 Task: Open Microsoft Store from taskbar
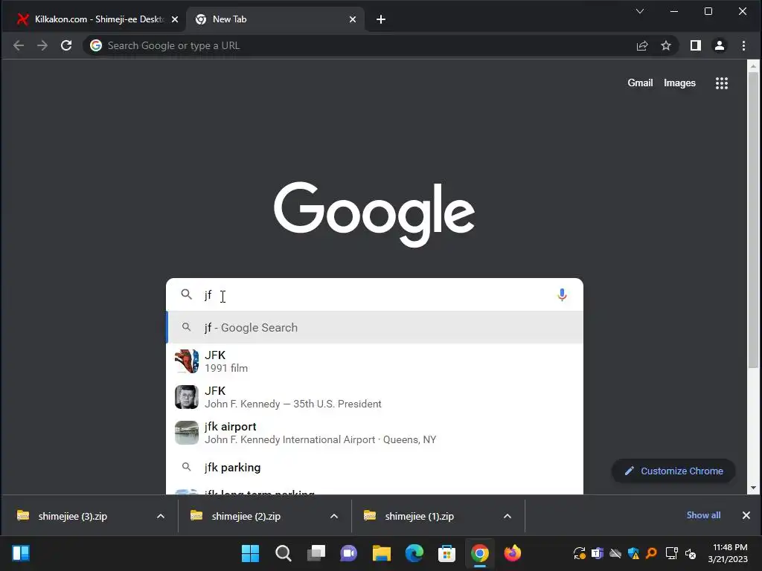pyautogui.click(x=446, y=553)
